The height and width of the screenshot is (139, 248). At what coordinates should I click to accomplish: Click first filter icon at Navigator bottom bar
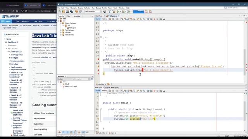tap(59, 132)
